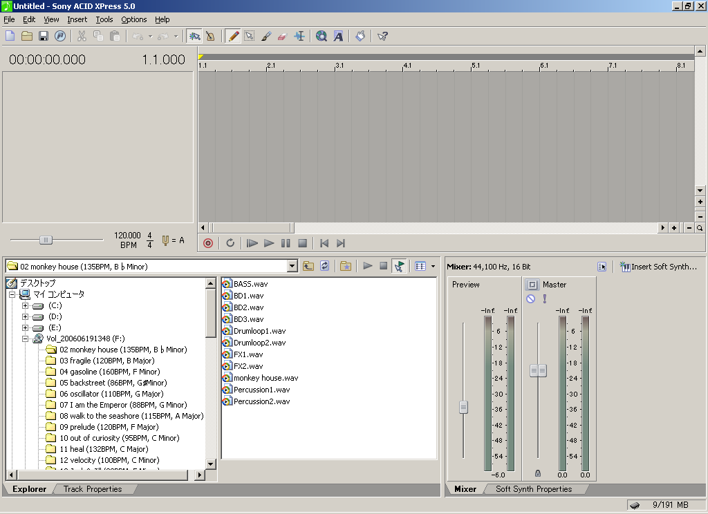Open the Edit menu
The image size is (708, 514).
[29, 19]
